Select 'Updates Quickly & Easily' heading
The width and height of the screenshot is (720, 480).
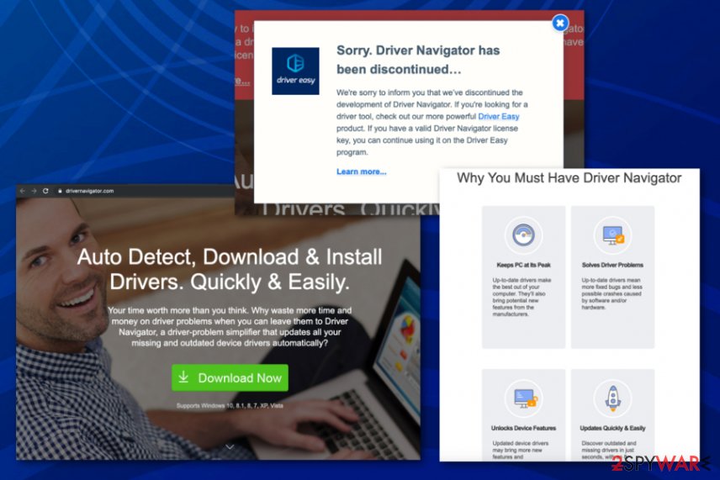tap(612, 428)
